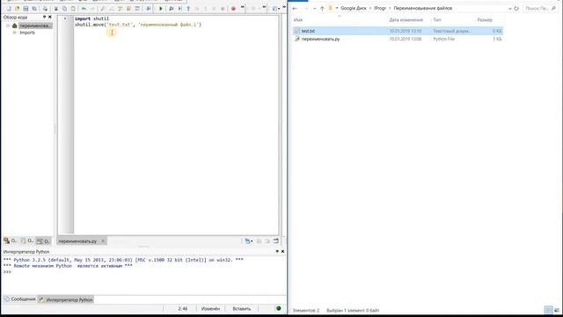563x317 pixels.
Task: Click the Open file folder icon
Action: 18,8
